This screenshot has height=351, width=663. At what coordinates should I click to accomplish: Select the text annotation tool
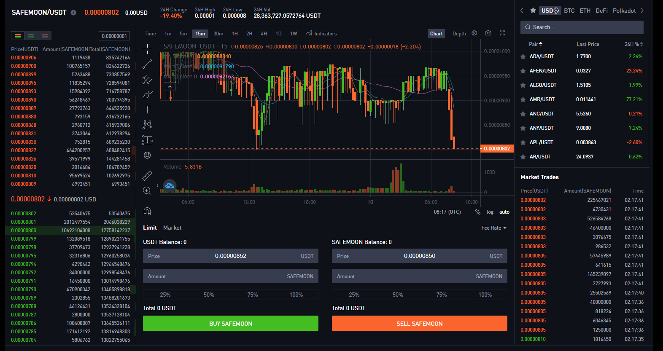point(147,110)
